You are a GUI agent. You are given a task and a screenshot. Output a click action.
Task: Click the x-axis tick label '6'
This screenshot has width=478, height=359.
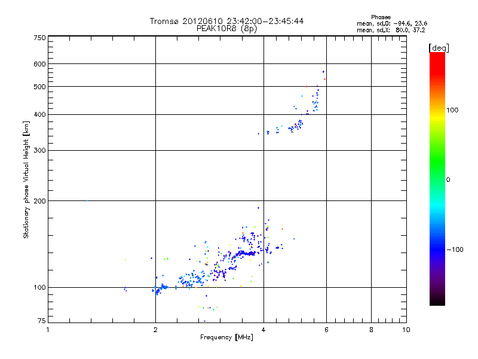[x=326, y=330]
